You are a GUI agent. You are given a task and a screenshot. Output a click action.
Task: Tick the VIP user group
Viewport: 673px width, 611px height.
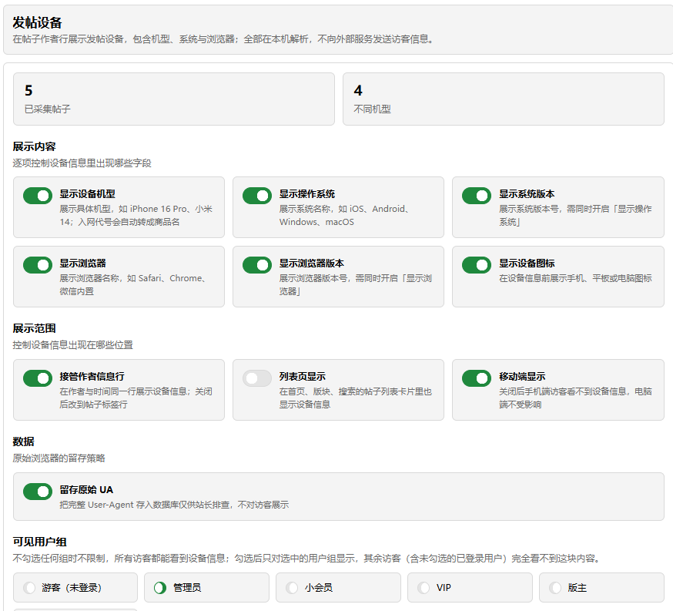[x=424, y=587]
